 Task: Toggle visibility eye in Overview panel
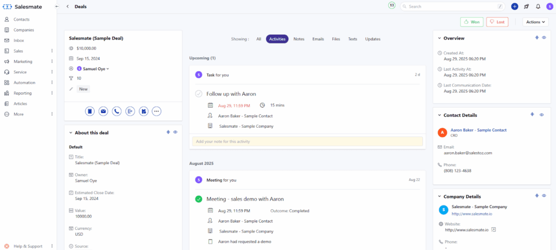pos(544,38)
